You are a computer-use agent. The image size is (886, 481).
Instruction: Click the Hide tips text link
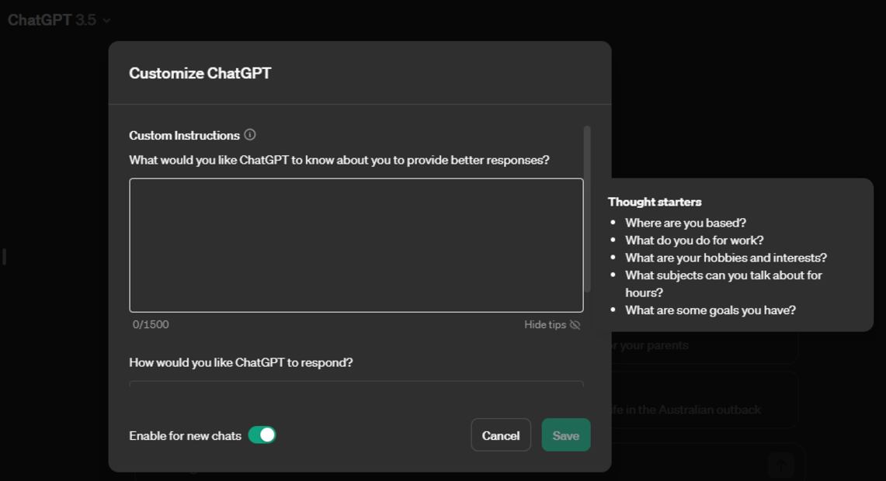(544, 325)
